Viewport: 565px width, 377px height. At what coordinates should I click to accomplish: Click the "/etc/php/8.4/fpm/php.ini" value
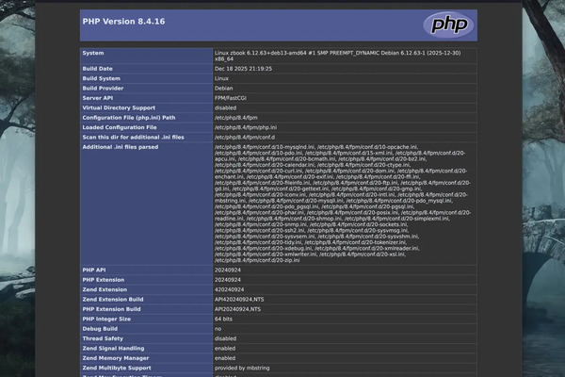coord(246,127)
